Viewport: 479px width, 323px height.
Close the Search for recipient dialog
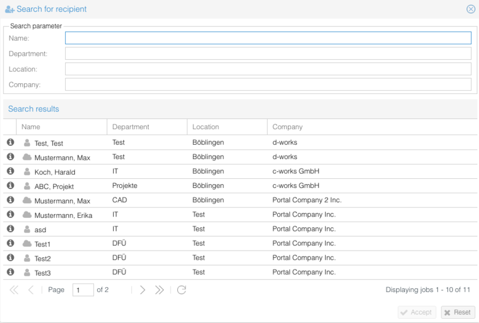pos(471,9)
